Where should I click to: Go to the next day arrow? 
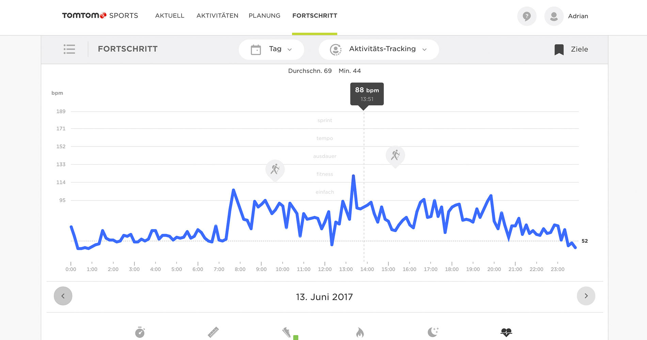586,296
